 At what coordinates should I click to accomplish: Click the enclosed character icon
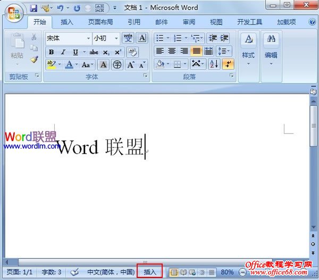[116, 65]
